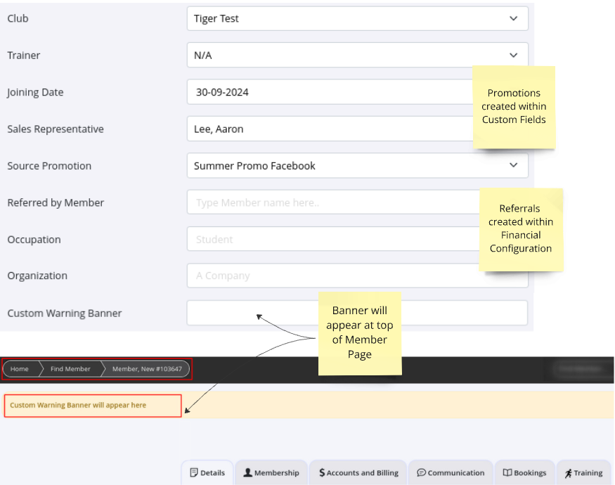
Task: Expand the Club dropdown chevron
Action: (x=513, y=19)
